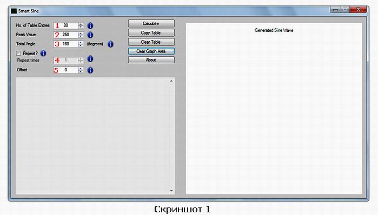Click No. of Table Entries field showing 80
The width and height of the screenshot is (378, 215).
point(69,25)
